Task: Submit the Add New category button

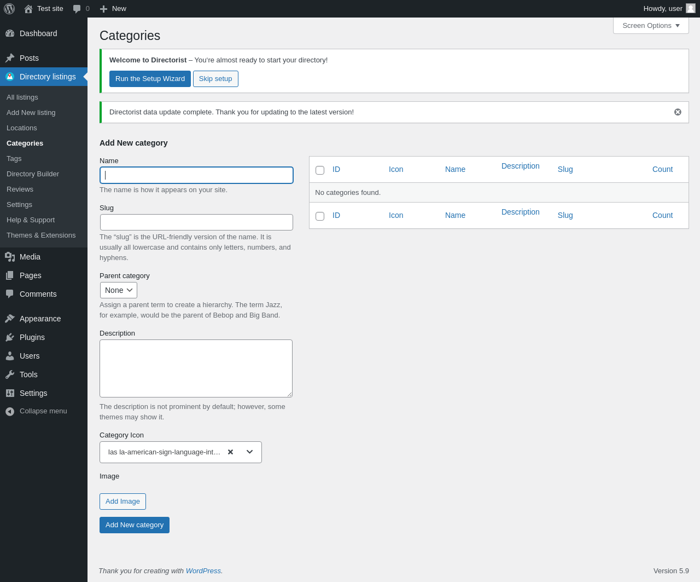Action: [135, 525]
